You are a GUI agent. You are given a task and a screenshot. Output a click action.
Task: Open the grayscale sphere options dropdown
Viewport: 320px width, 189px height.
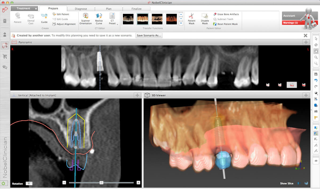coord(316,93)
